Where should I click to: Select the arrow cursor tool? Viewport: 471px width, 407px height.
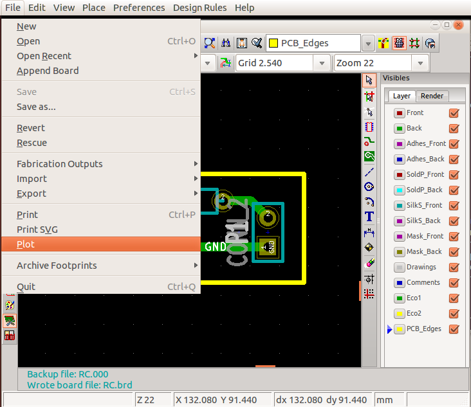tap(369, 80)
